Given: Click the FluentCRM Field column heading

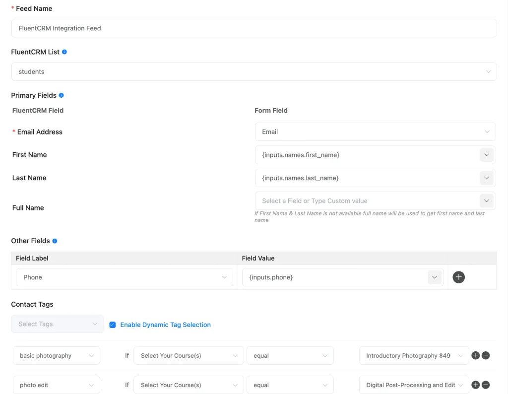Looking at the screenshot, I should [38, 111].
